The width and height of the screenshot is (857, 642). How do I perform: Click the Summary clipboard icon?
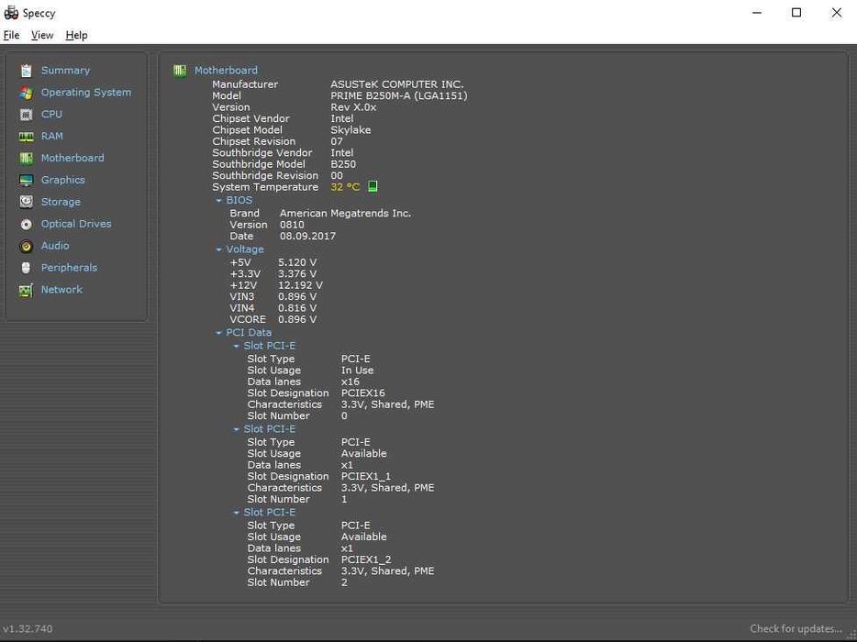coord(26,71)
